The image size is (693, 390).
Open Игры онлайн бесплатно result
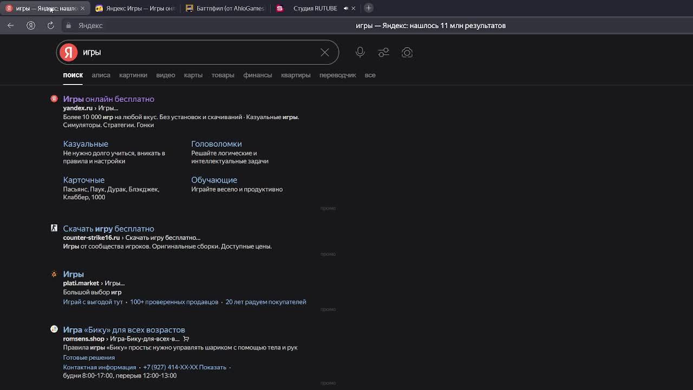(109, 99)
